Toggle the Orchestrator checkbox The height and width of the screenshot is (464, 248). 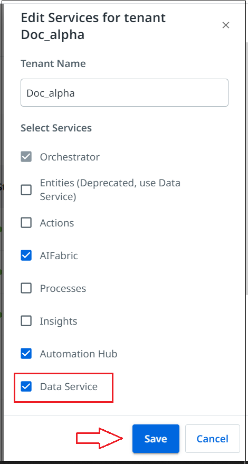click(x=26, y=157)
